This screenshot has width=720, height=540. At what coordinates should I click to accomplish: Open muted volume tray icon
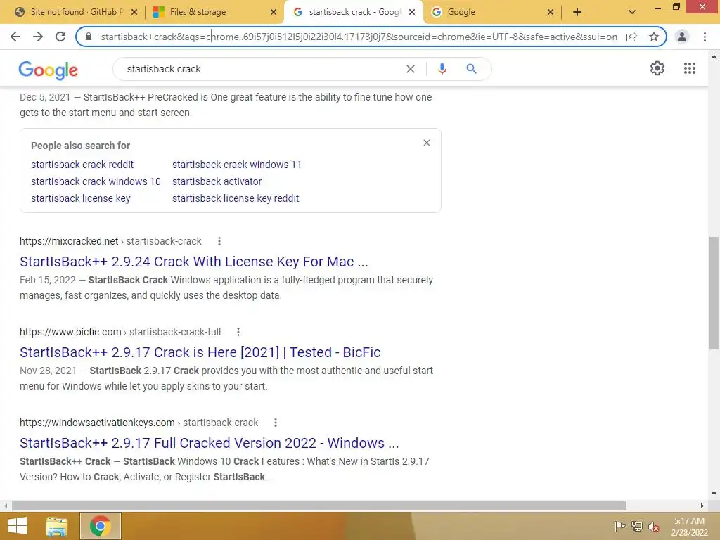click(654, 527)
